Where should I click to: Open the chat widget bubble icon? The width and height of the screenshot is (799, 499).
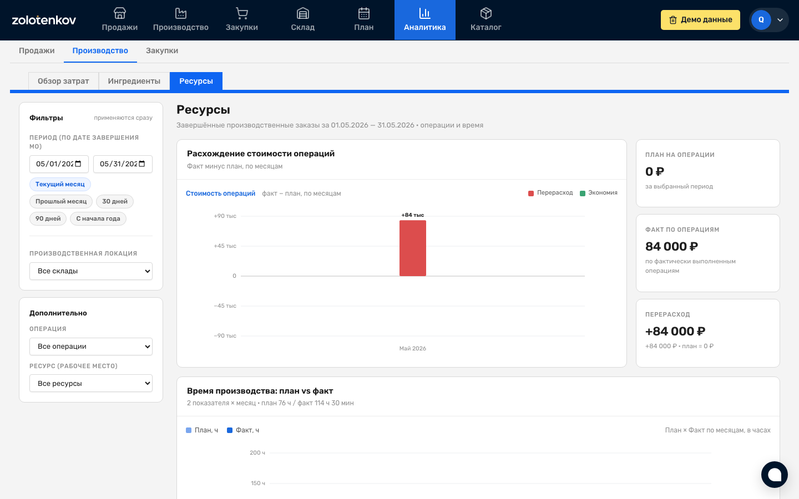tap(775, 475)
